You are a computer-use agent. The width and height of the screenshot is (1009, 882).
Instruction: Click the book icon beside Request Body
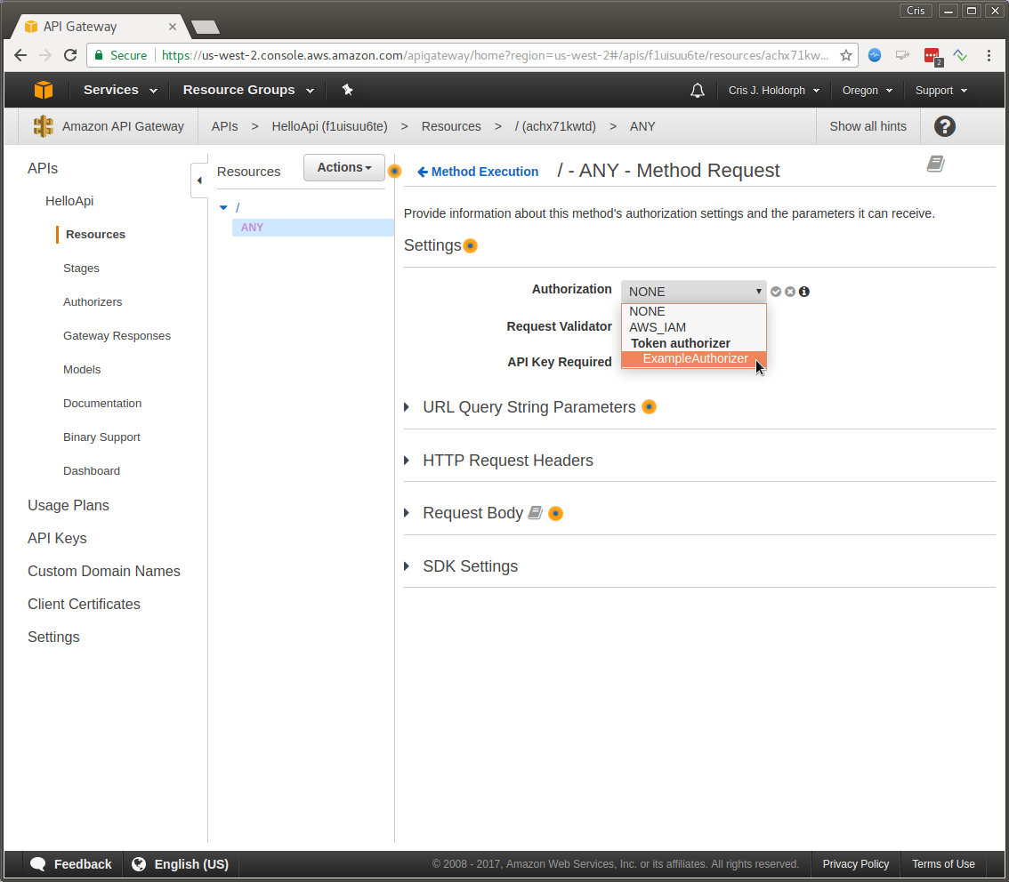(535, 512)
